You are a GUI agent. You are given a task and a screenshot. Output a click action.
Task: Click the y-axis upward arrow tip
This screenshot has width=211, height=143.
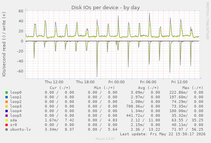click(26, 9)
